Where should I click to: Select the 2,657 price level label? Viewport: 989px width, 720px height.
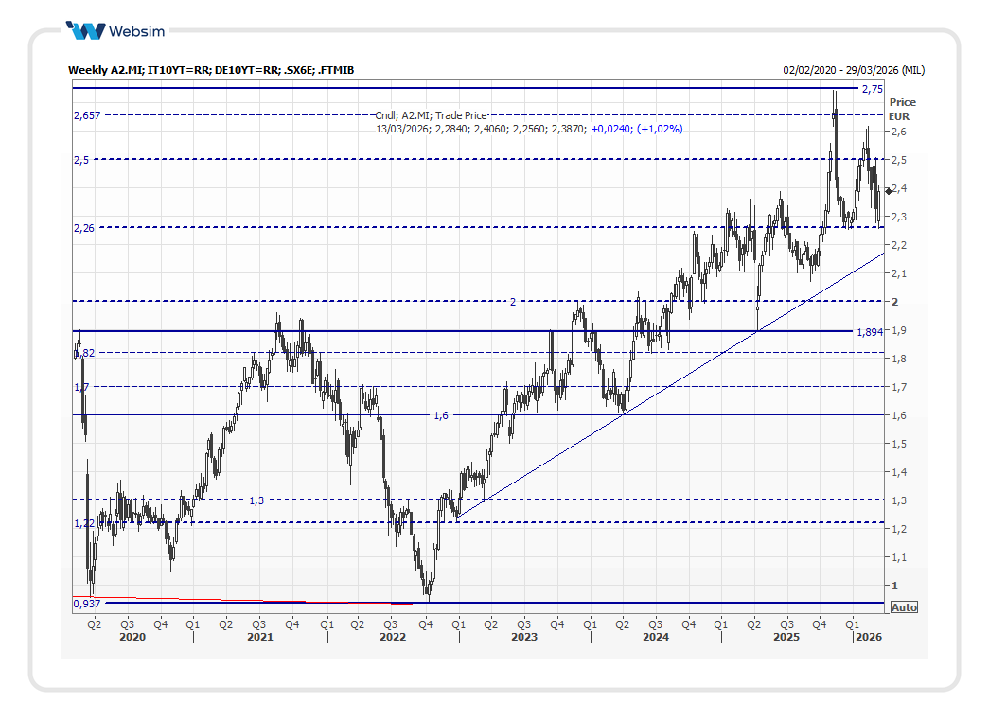click(87, 115)
